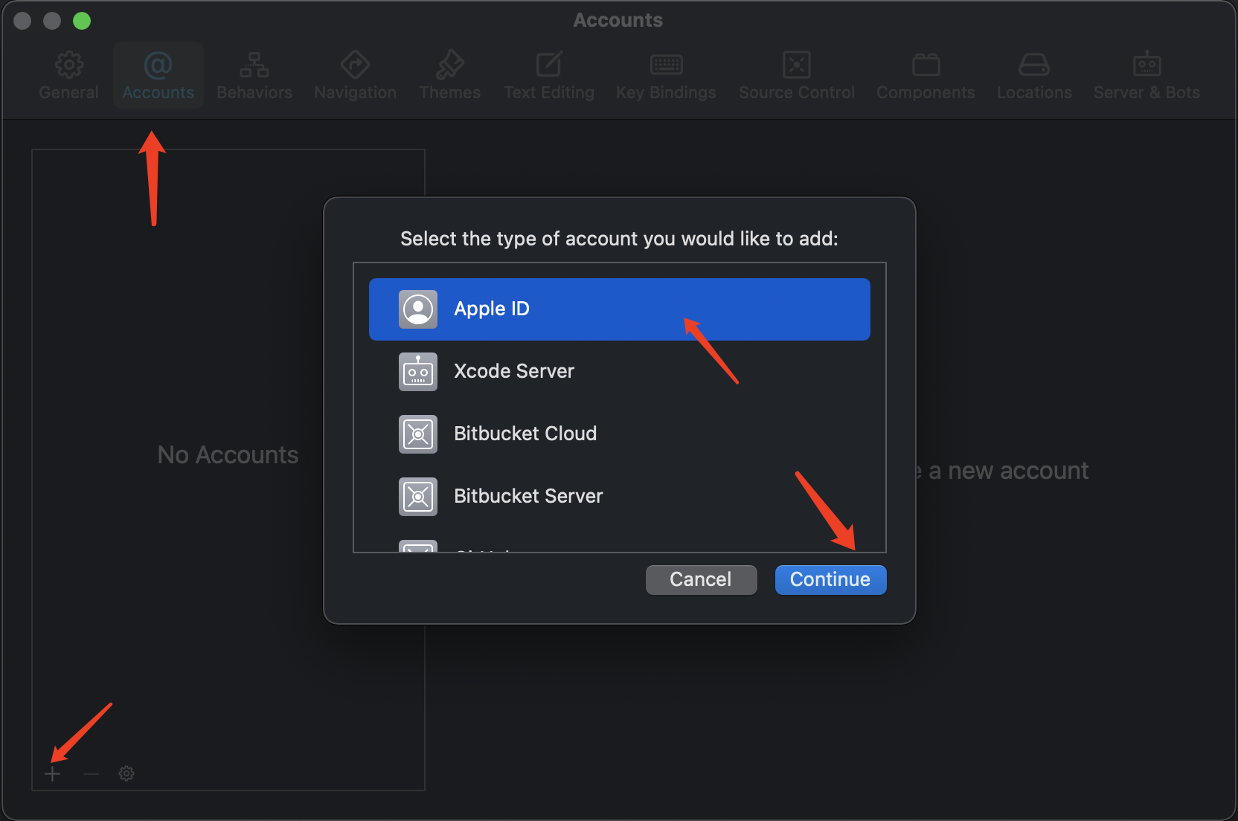Click the green zoom window button
This screenshot has height=821, width=1238.
(x=82, y=21)
